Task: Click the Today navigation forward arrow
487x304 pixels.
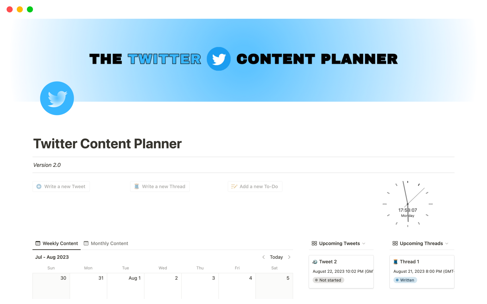Action: (289, 257)
